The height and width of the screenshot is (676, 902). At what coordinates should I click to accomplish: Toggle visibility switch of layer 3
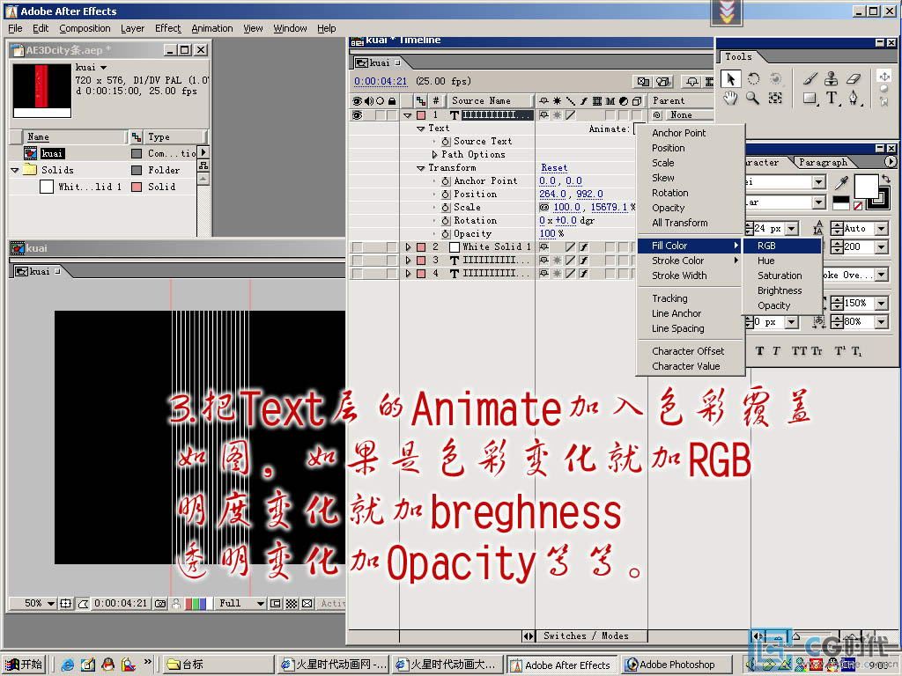[358, 260]
